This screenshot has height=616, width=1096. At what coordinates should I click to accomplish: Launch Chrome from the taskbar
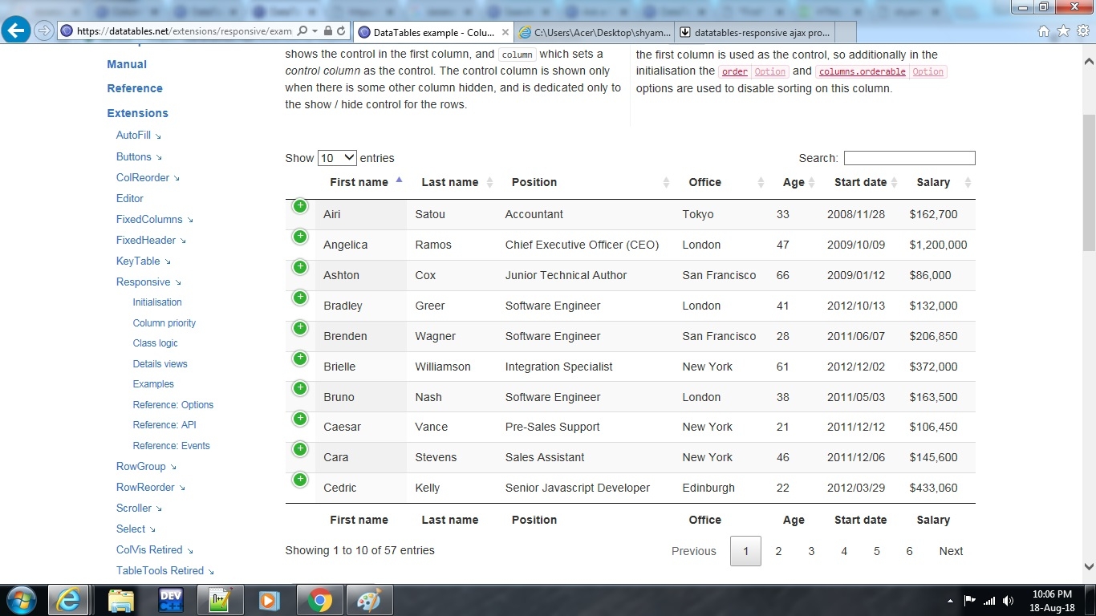click(x=320, y=599)
